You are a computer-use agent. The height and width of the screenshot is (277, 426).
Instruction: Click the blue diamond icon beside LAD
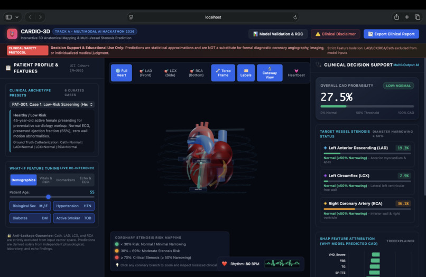click(325, 148)
